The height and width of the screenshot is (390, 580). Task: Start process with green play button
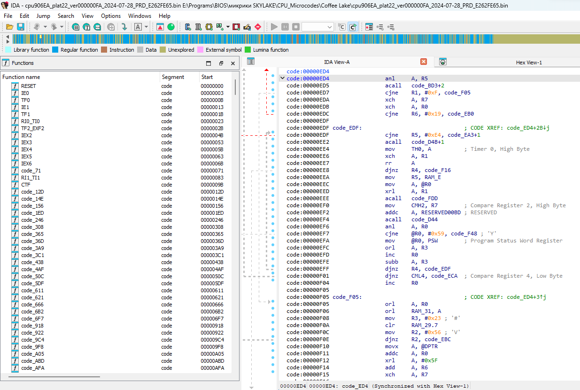coord(274,27)
